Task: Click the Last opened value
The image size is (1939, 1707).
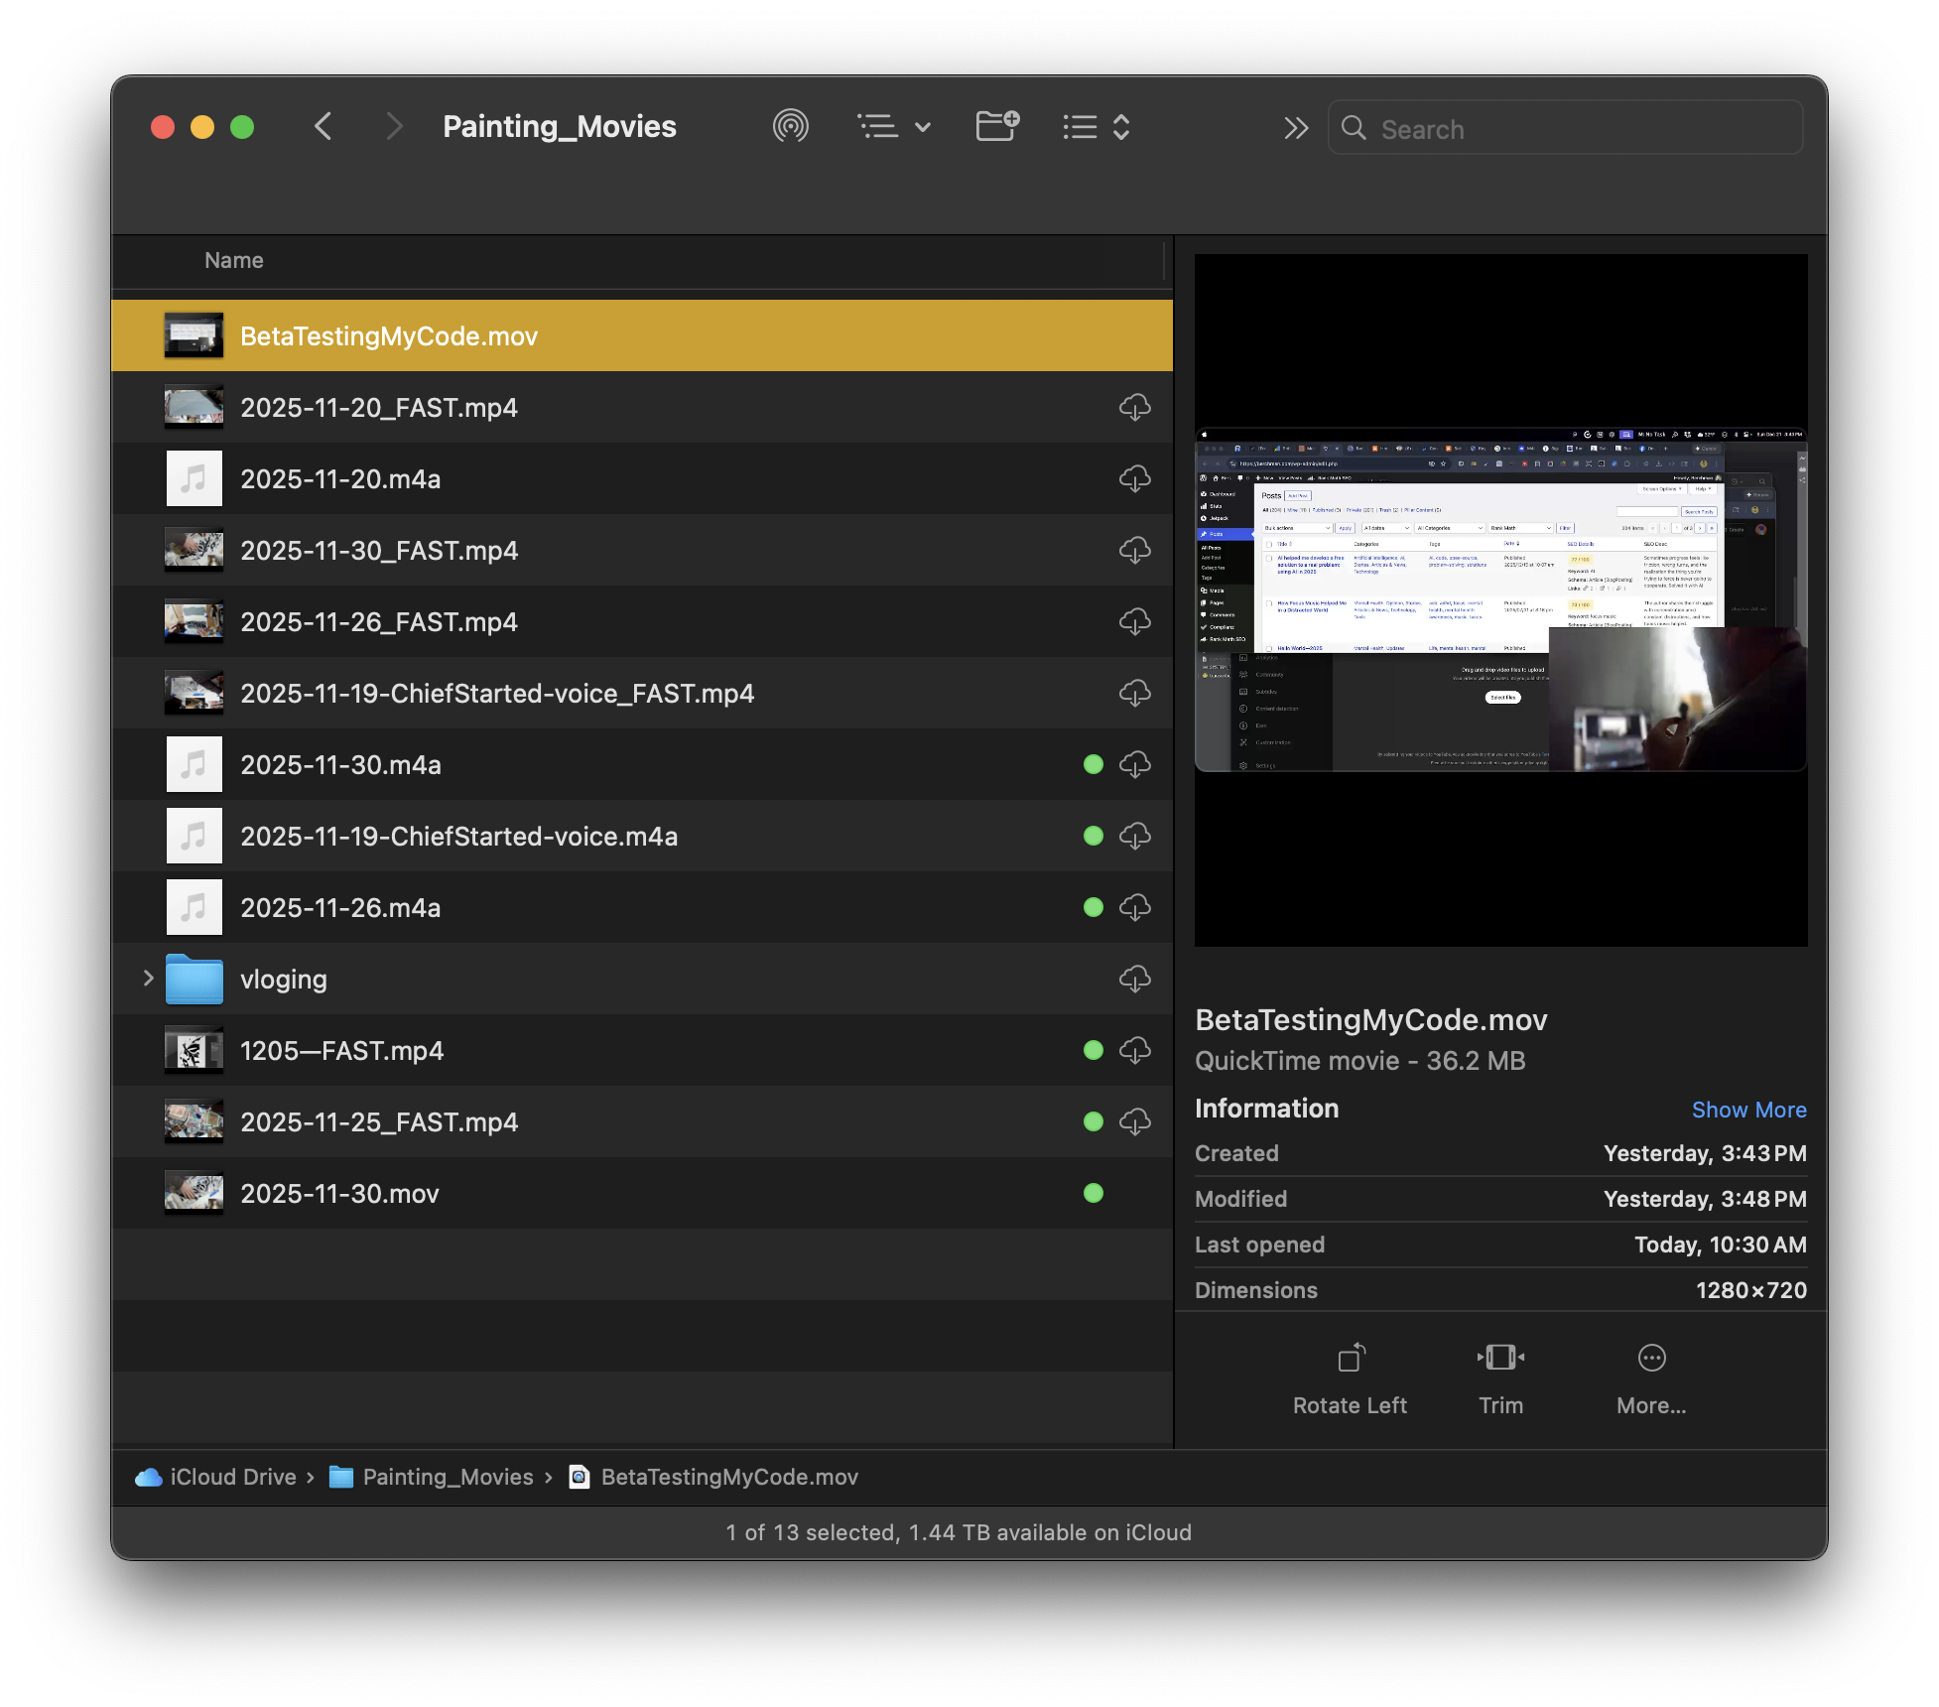Action: (x=1720, y=1245)
